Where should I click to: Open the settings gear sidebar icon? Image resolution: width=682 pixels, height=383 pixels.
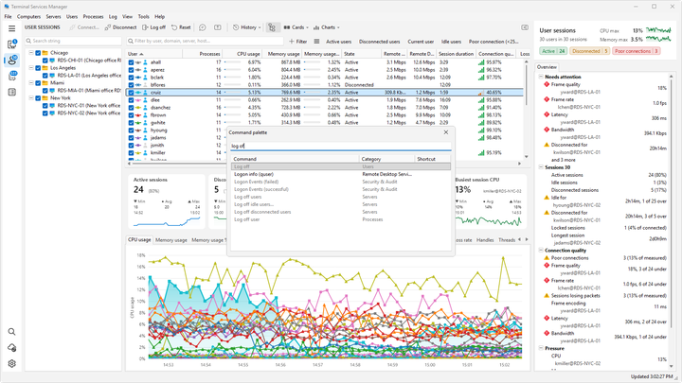11,364
